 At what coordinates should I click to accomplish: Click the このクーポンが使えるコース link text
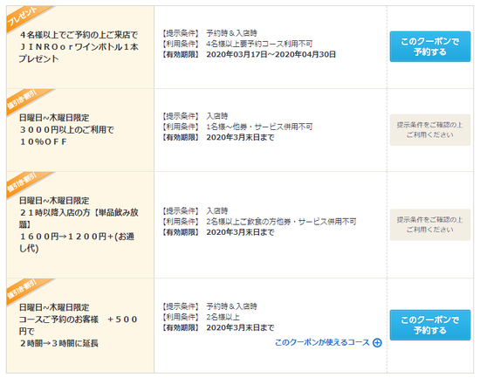coord(322,342)
